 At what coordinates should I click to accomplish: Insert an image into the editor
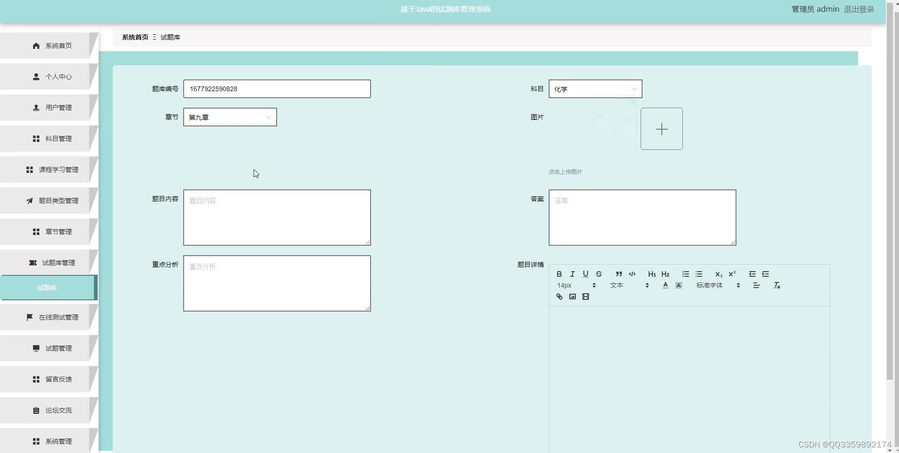[572, 297]
